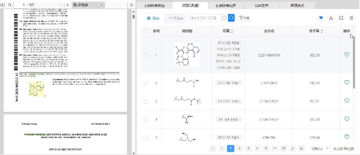
Task: Check the row 2 checkbox
Action: point(146,83)
